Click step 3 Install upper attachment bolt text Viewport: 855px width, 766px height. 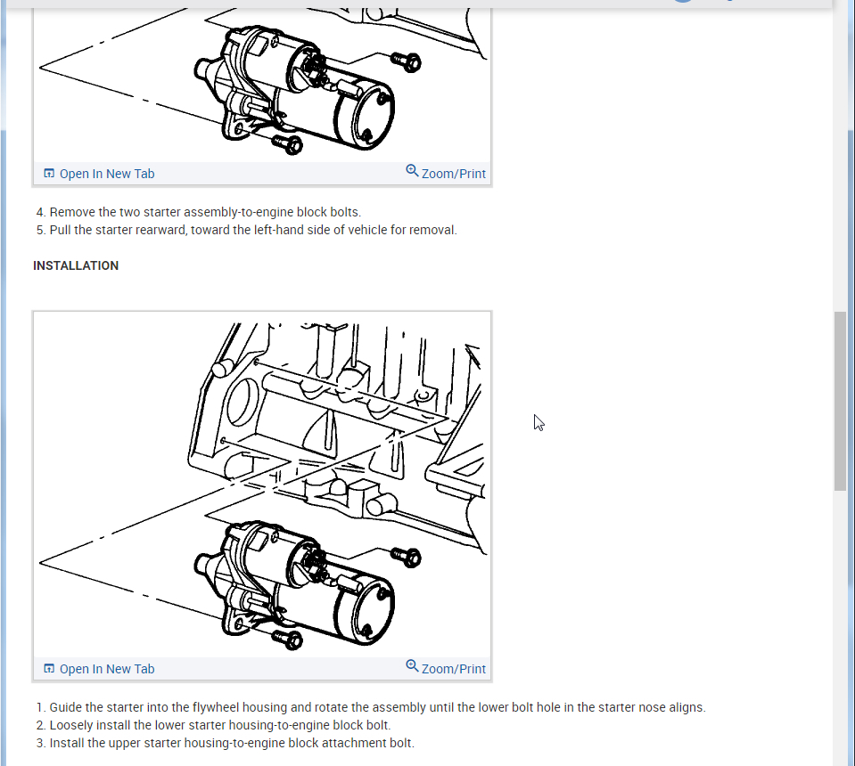click(226, 743)
